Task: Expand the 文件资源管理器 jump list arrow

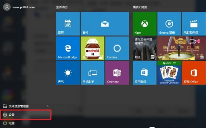Action: point(48,106)
